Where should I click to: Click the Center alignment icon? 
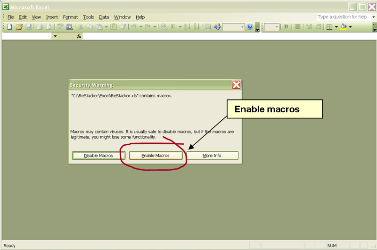(x=297, y=27)
